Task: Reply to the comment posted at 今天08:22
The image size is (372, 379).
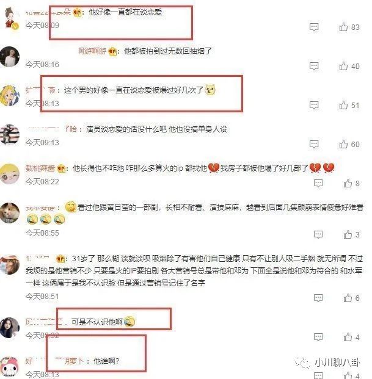Action: point(318,183)
